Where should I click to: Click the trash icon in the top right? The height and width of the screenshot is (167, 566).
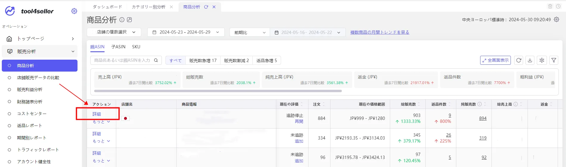pyautogui.click(x=550, y=6)
